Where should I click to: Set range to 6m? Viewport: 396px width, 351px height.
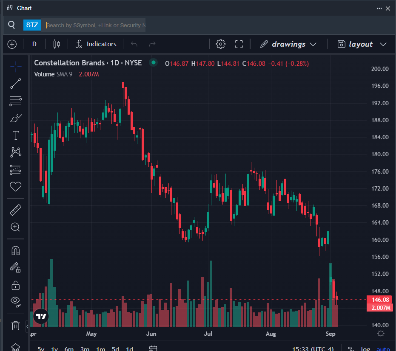[69, 349]
